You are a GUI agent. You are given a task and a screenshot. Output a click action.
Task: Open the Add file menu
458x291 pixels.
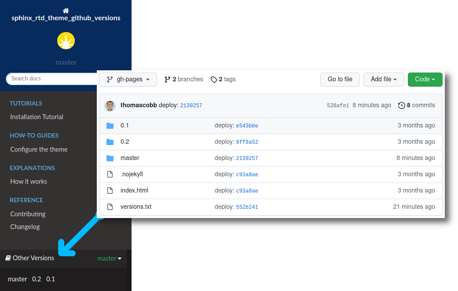(x=383, y=80)
